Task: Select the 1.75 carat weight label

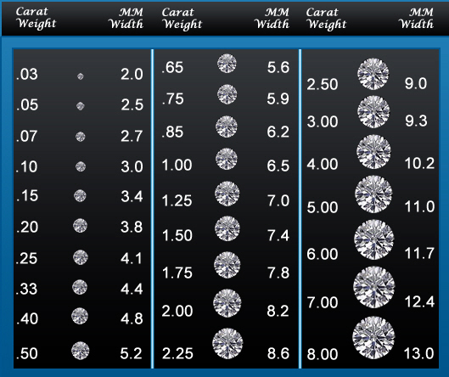Action: pos(177,273)
